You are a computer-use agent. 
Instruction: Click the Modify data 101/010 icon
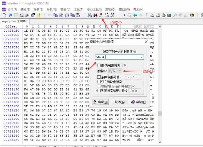[x=78, y=15]
